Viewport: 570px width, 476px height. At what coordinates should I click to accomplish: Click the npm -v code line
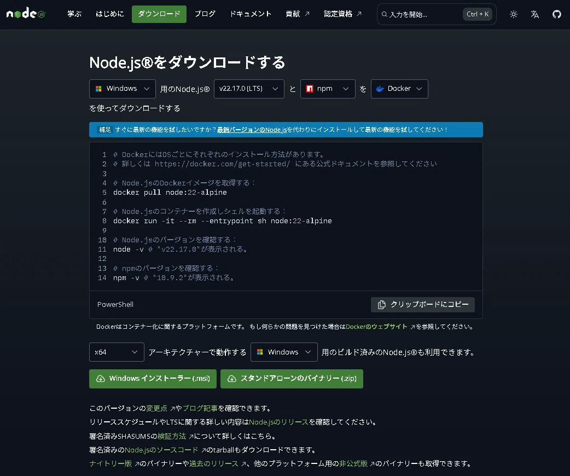coord(173,277)
